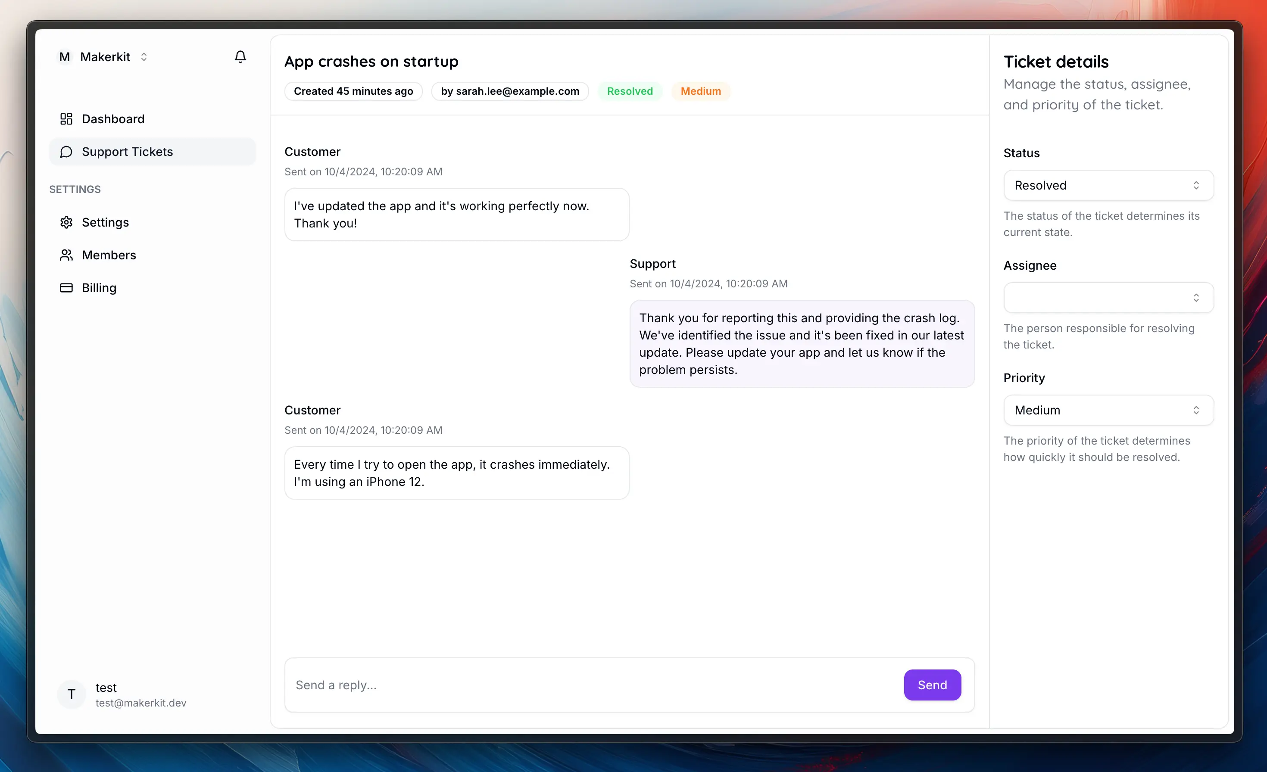
Task: Click the Members people icon
Action: pos(66,255)
